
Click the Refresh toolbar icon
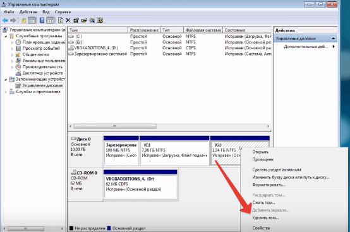pos(61,20)
